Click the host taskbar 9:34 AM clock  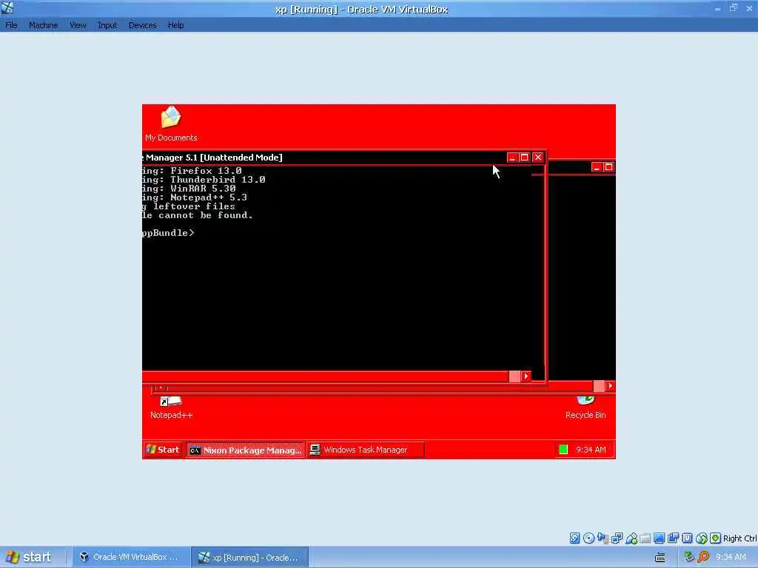tap(731, 558)
